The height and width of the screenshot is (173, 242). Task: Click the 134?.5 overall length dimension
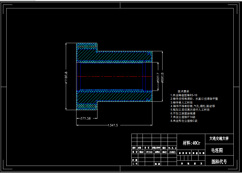113,125
